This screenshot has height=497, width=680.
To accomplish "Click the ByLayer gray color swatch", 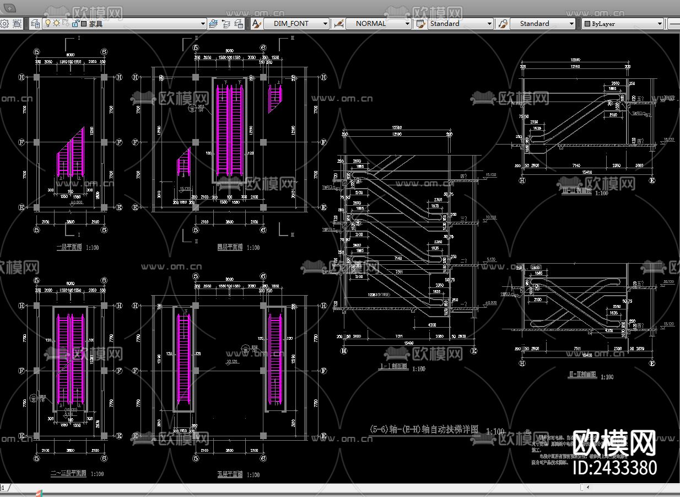I will tap(587, 24).
